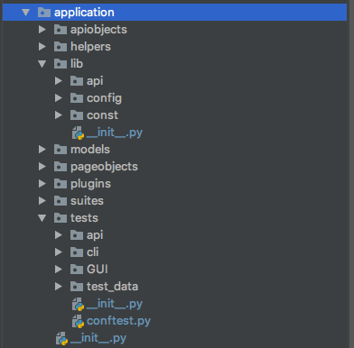Expand the pageobjects folder arrow

click(42, 167)
